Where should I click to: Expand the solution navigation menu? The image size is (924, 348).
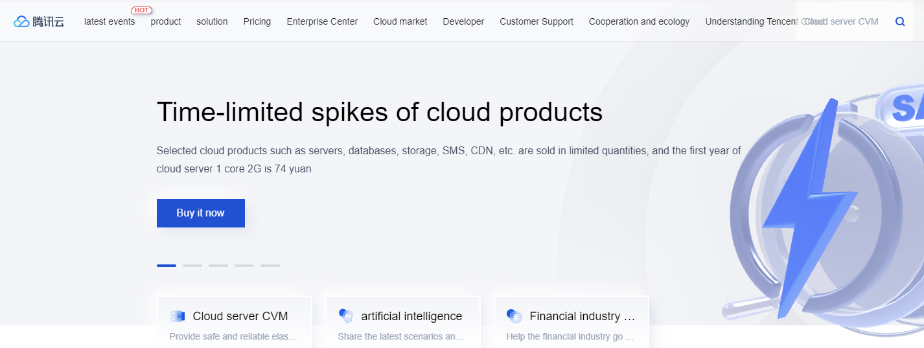click(212, 21)
